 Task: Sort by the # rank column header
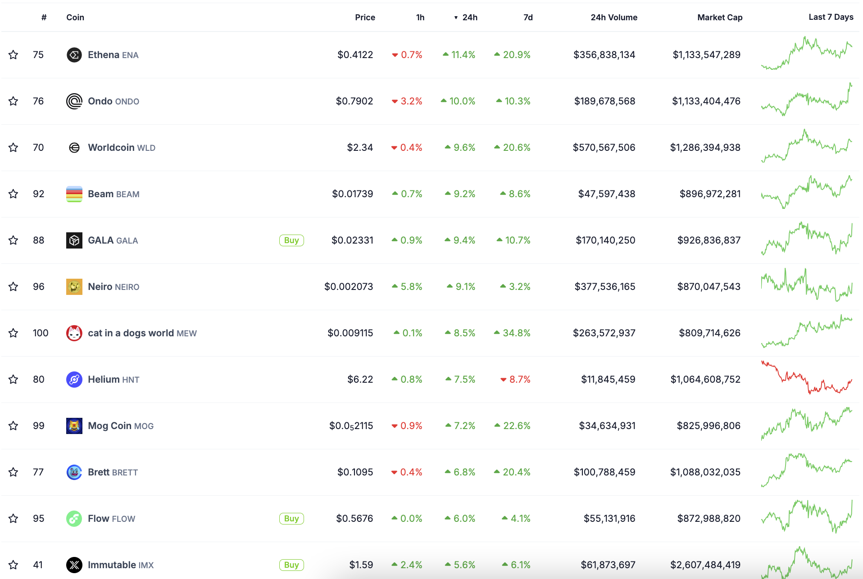coord(44,18)
